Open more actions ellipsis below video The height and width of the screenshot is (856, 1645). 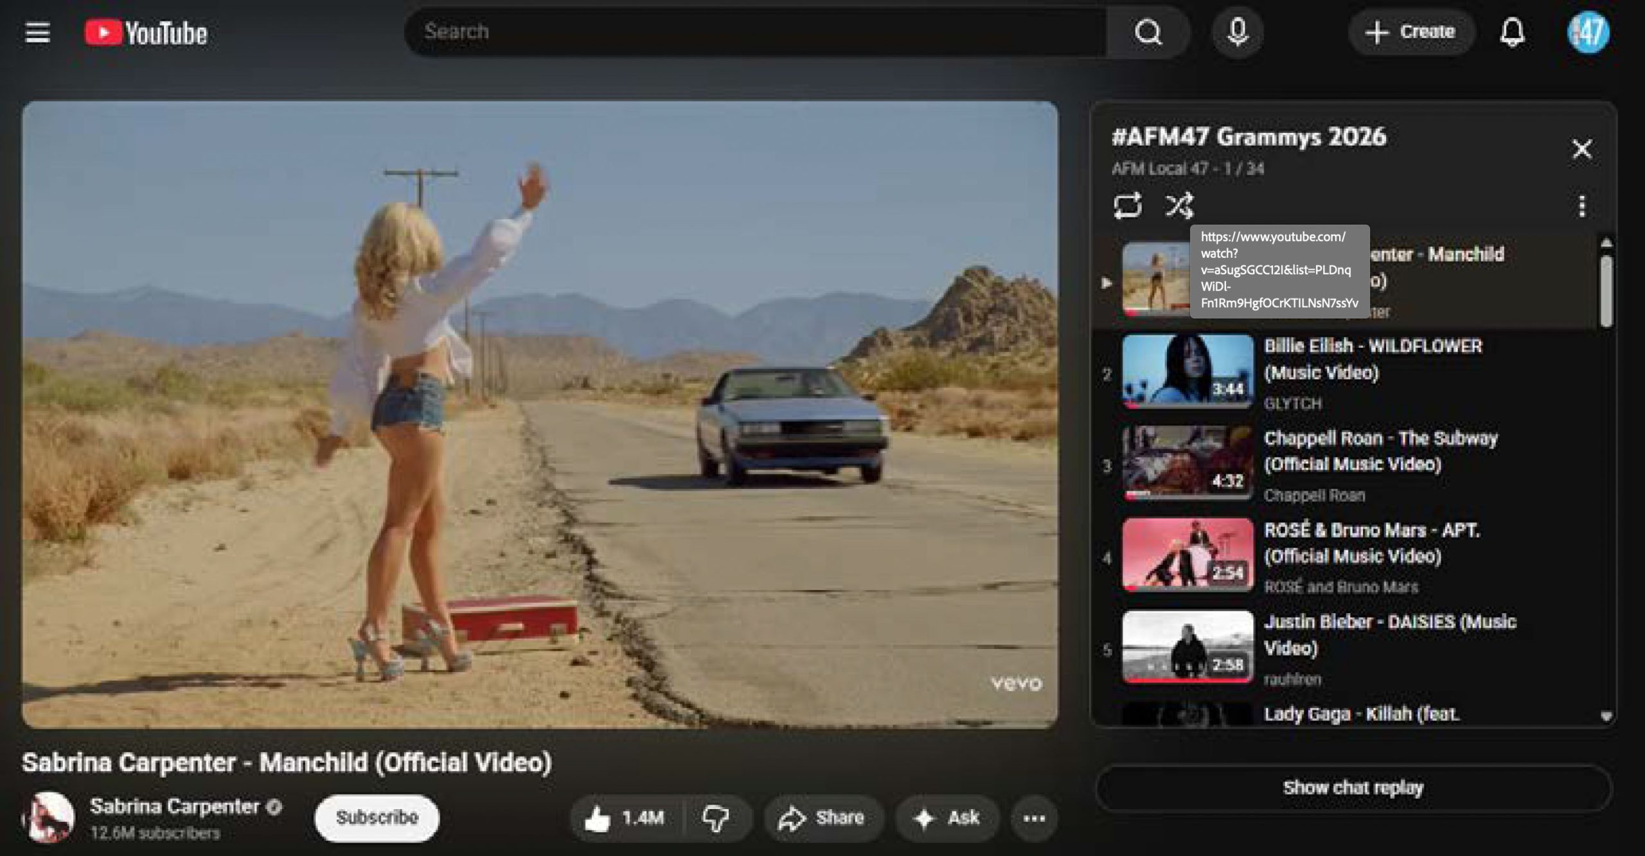coord(1033,818)
